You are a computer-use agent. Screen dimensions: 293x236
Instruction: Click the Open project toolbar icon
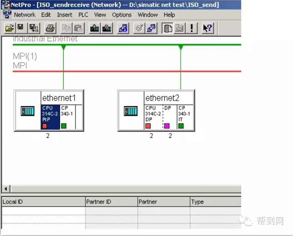9,28
